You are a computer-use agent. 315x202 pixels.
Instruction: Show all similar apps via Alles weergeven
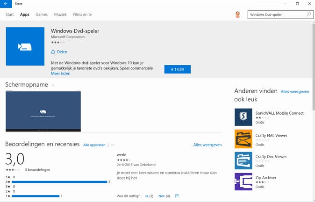coord(295,92)
